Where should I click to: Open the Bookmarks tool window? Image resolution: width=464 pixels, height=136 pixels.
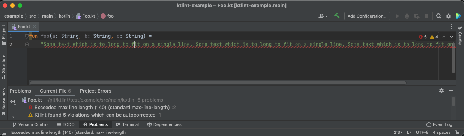pyautogui.click(x=3, y=102)
